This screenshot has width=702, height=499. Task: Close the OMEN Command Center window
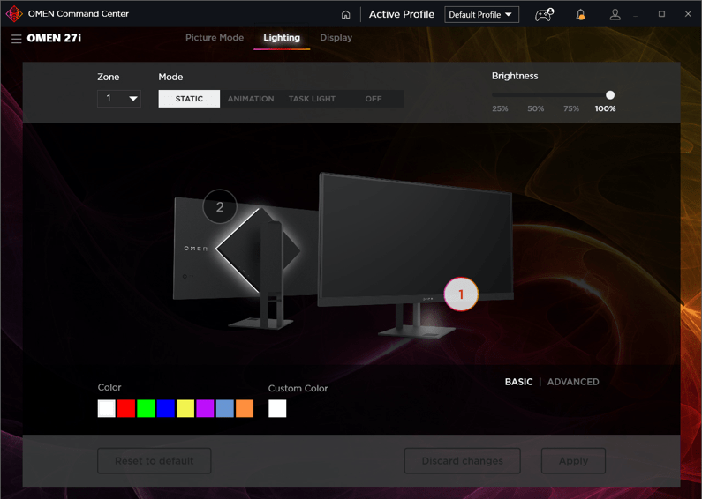(x=688, y=14)
